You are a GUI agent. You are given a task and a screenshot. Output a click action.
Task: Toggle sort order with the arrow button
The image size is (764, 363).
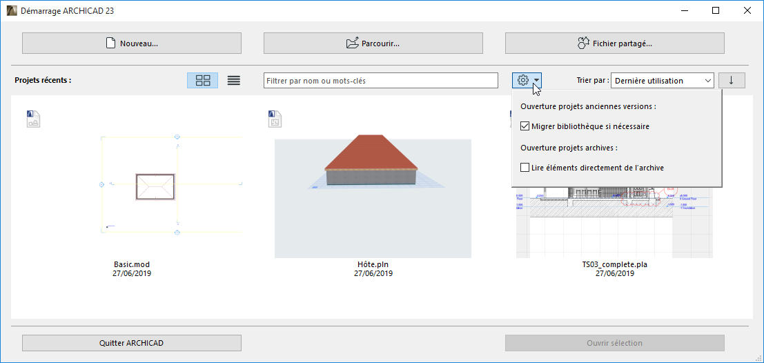pyautogui.click(x=732, y=80)
